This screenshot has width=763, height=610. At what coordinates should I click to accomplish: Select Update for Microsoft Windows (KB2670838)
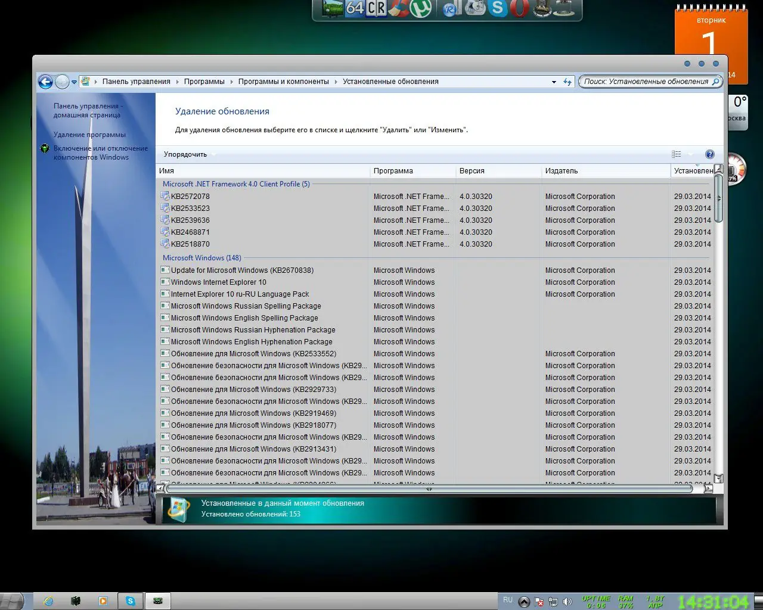[x=435, y=270]
